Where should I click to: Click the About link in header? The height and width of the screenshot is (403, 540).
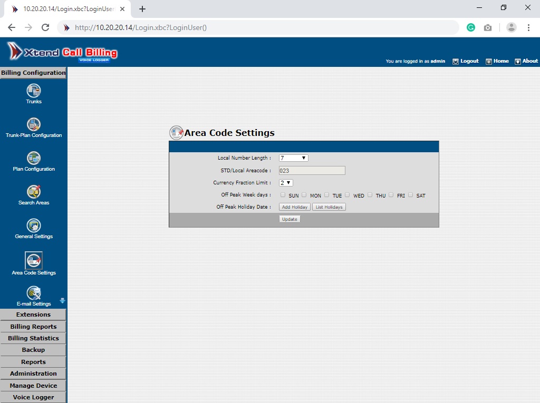[x=530, y=61]
